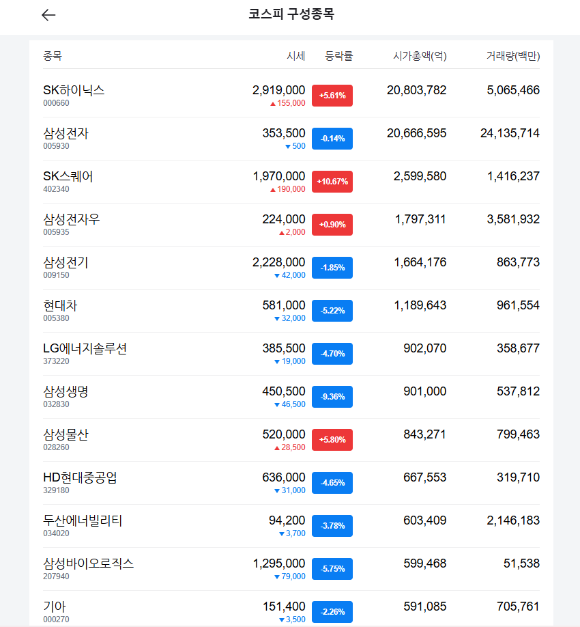Click the +10.67% badge for SK스퀘어
580x627 pixels.
coord(332,182)
